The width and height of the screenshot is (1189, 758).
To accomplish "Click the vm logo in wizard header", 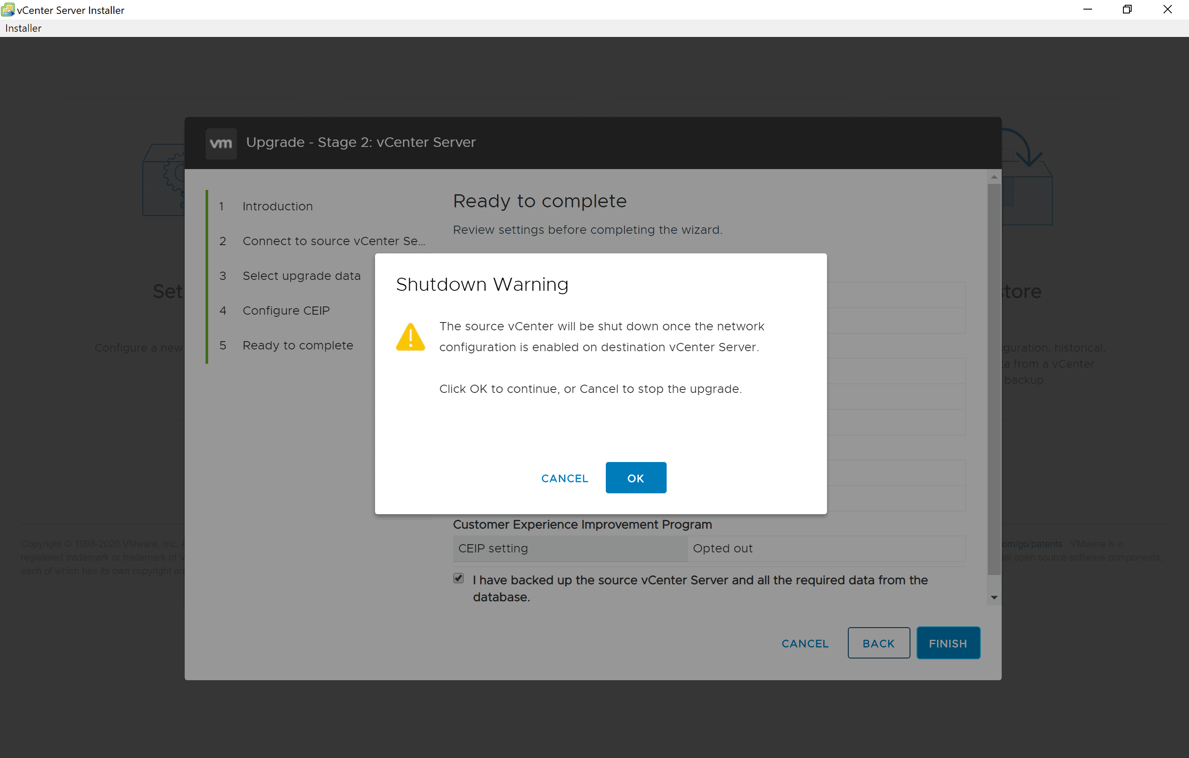I will (x=221, y=143).
